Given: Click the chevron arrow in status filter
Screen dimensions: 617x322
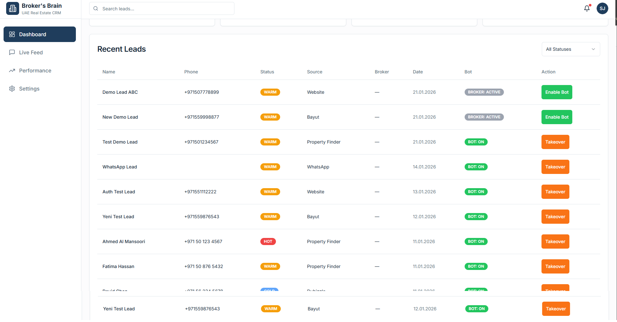Looking at the screenshot, I should click(x=593, y=49).
